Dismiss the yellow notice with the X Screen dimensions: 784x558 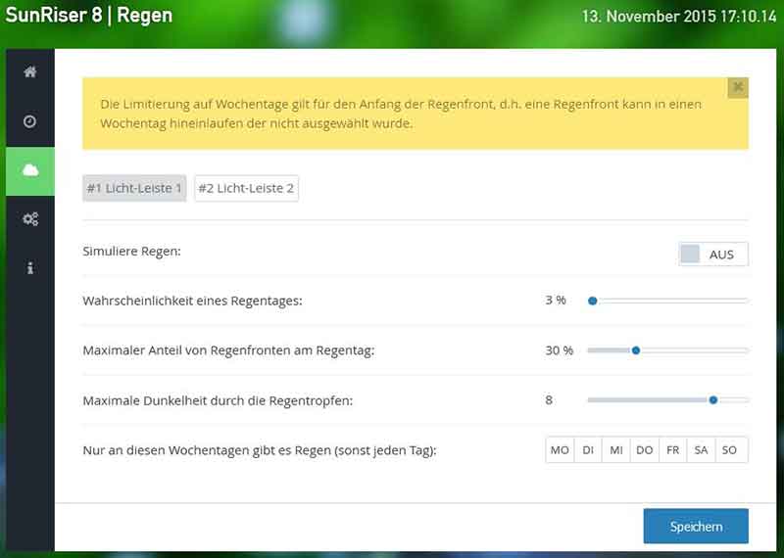pyautogui.click(x=738, y=88)
